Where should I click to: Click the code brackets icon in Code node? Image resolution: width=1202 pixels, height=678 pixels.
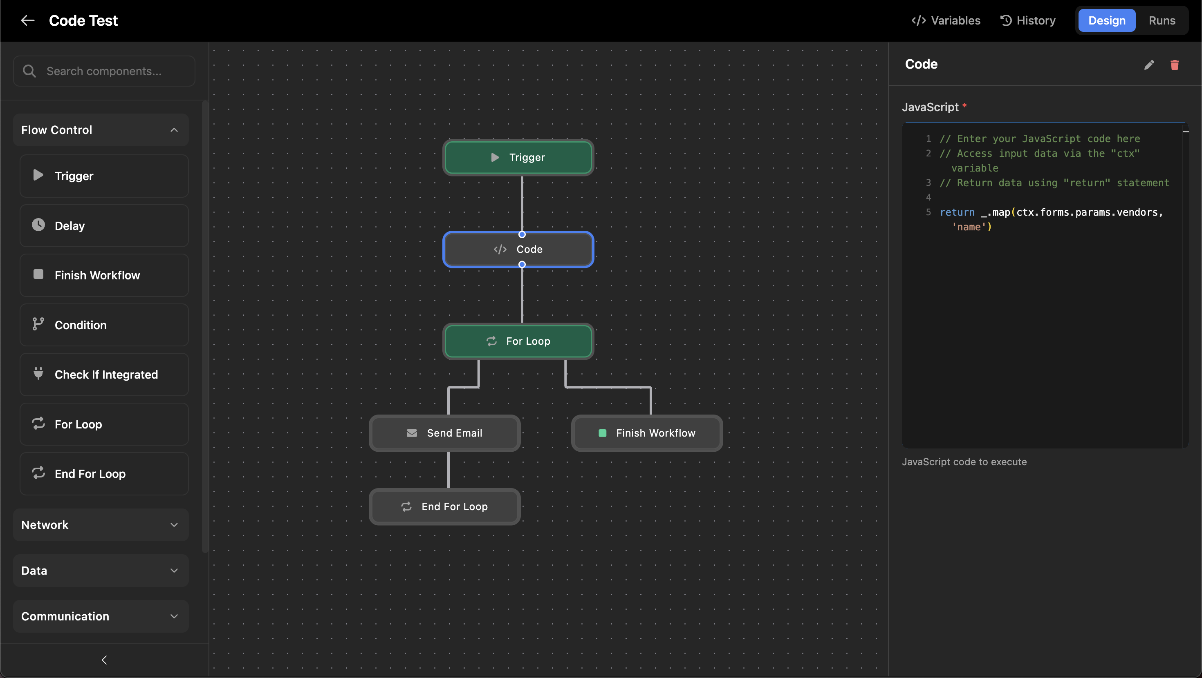[x=500, y=249]
